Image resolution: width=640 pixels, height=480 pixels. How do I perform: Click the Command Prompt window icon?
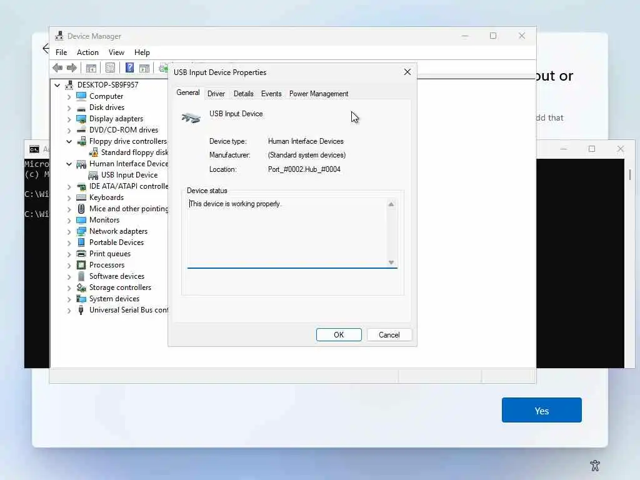point(34,149)
